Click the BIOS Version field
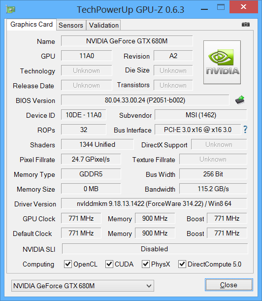Viewport: 262px width, 301px height. [145, 100]
